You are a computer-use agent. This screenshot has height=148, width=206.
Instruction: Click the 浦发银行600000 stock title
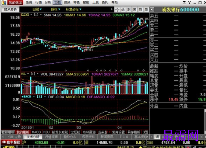pyautogui.click(x=181, y=9)
